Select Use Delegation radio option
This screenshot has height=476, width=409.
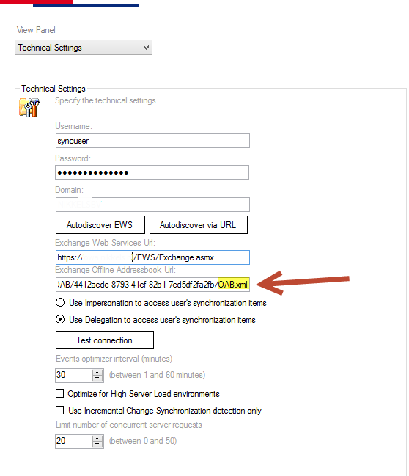(60, 319)
